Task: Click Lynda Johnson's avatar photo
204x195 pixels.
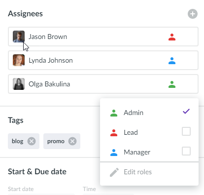Action: (19, 60)
